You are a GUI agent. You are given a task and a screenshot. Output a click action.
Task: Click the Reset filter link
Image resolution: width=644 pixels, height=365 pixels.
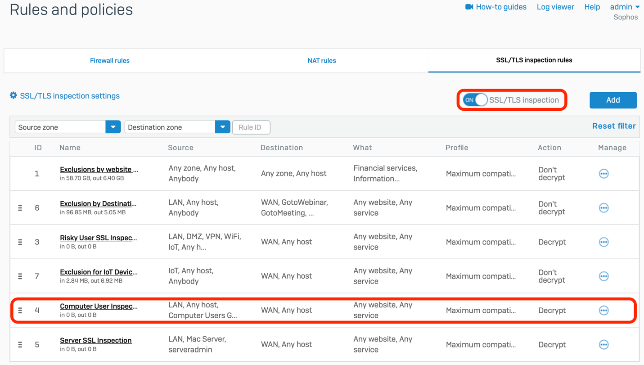point(614,126)
